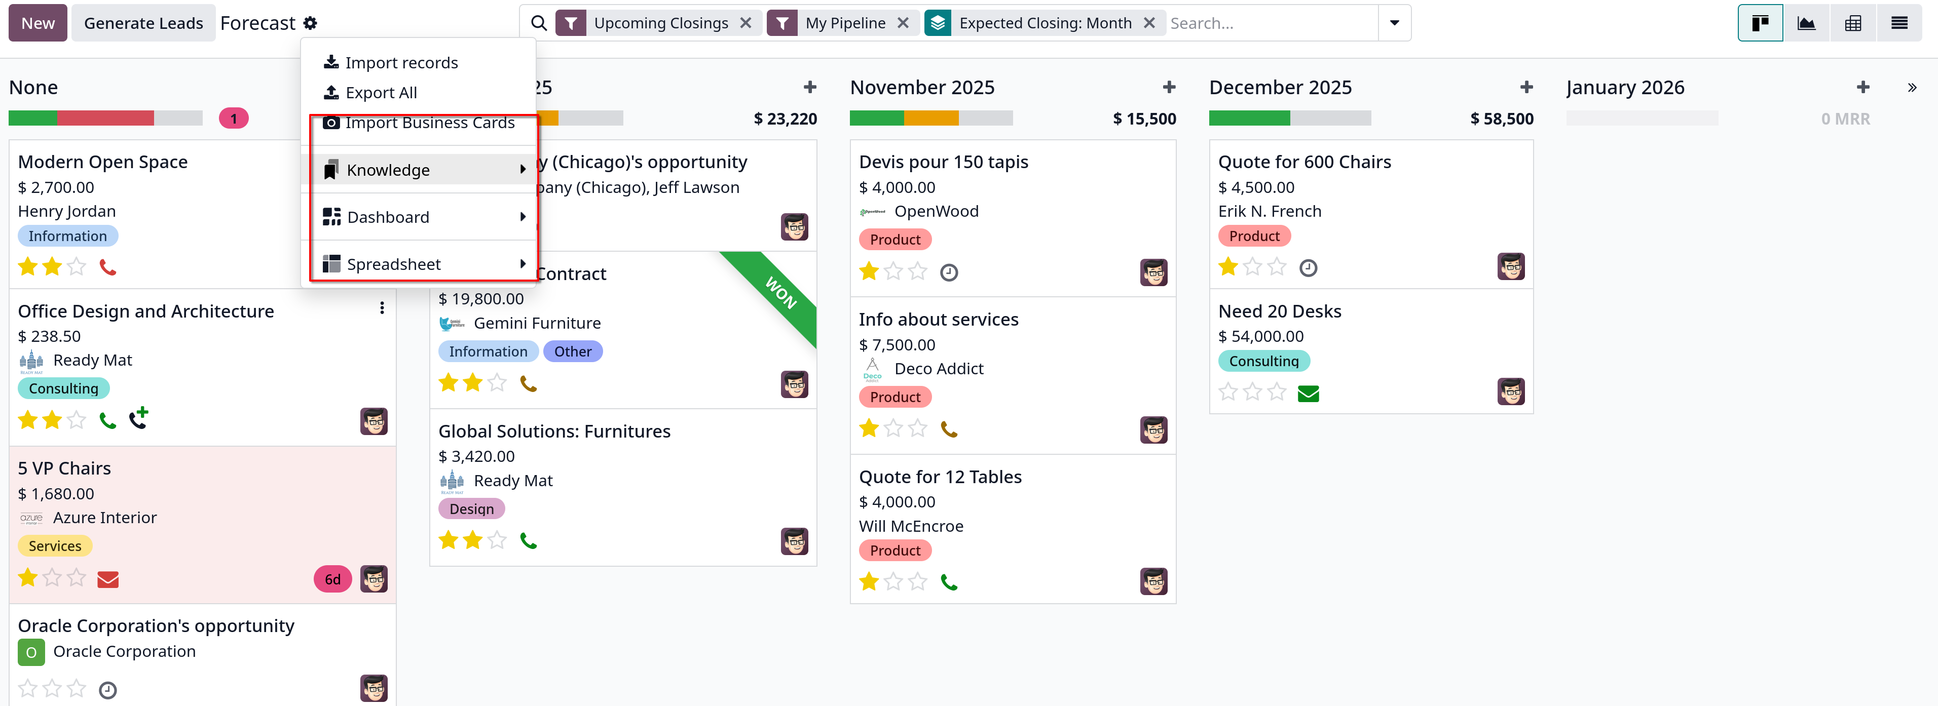Open the Forecast gear settings menu
The height and width of the screenshot is (706, 1938).
(310, 23)
